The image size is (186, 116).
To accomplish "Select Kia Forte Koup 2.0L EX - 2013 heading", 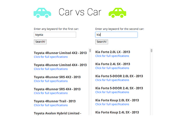I will pos(117,100).
